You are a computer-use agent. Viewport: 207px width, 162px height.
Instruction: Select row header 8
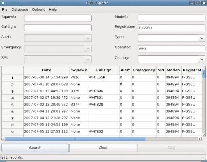pyautogui.click(x=13, y=125)
